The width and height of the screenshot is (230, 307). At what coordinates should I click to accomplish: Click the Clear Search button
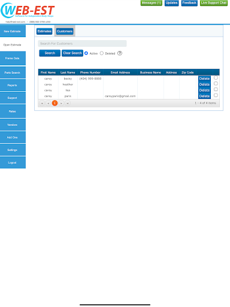pyautogui.click(x=72, y=53)
